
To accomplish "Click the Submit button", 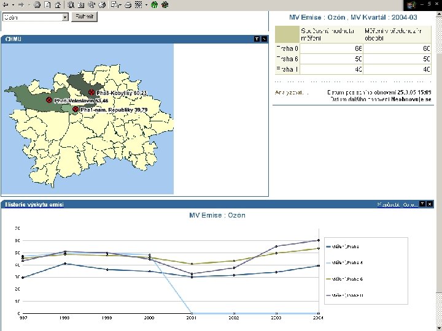I will (x=84, y=17).
